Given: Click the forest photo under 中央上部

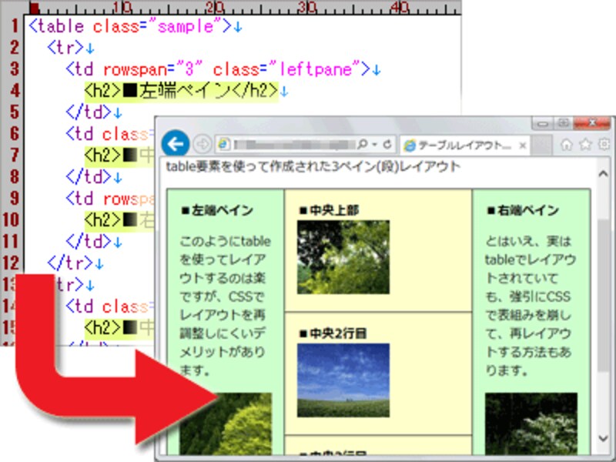Looking at the screenshot, I should [343, 257].
